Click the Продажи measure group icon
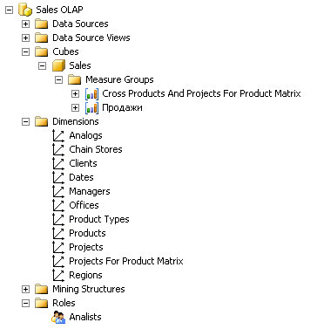317x329 pixels. (91, 108)
